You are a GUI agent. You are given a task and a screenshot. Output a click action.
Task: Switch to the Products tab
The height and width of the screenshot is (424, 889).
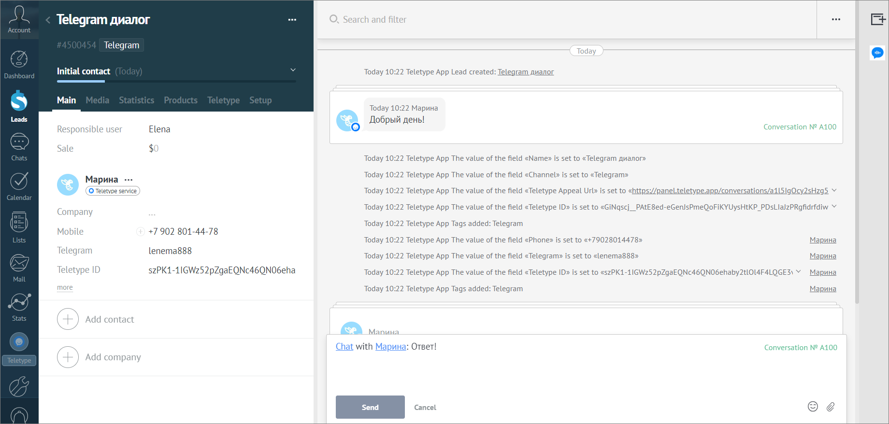[181, 100]
